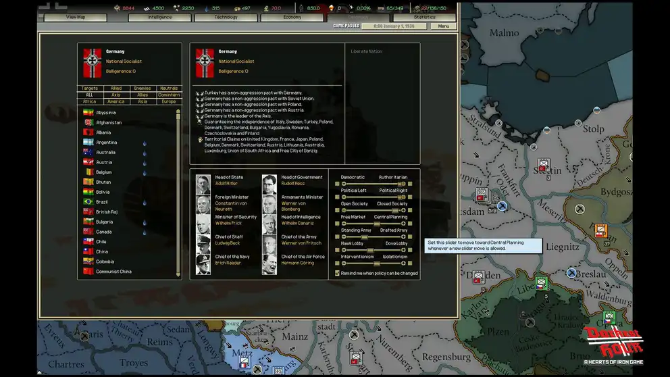Screen dimensions: 670x377
Task: Toggle 'Remind me when policy can be changed'
Action: coord(338,274)
